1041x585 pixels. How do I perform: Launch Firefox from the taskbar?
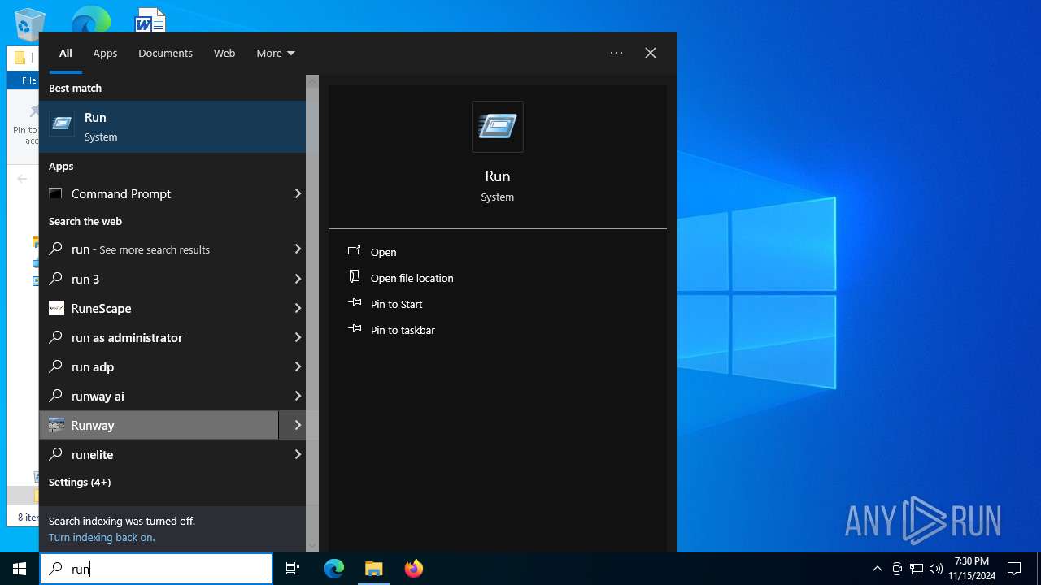tap(413, 569)
